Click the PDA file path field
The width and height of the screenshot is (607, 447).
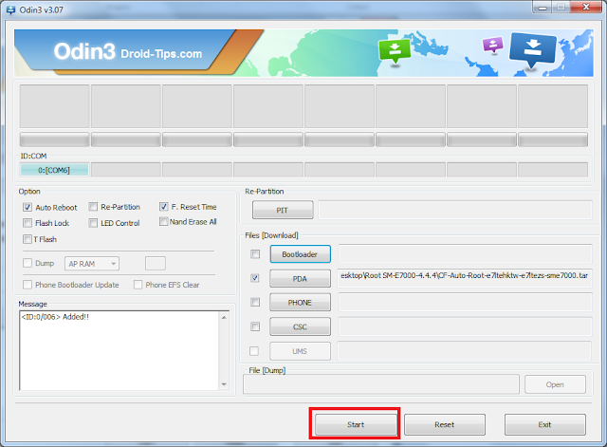pyautogui.click(x=465, y=278)
